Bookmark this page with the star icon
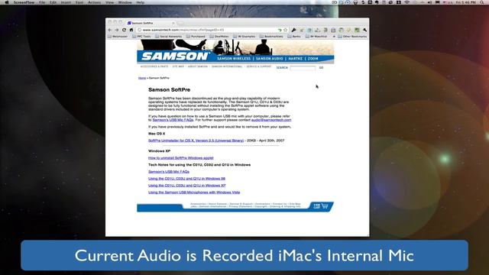Viewport: 489px width, 275px height. 285,30
